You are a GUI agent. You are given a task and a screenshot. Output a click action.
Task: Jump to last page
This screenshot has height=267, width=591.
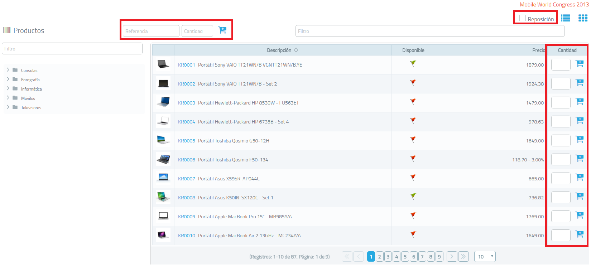(x=463, y=257)
